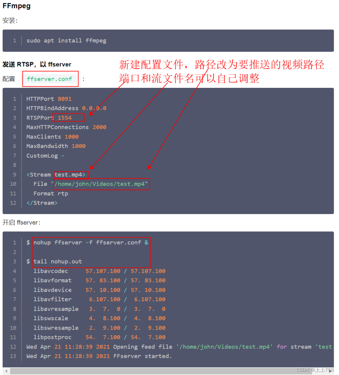Screen dimensions: 339x375
Task: Click the '</Stream>' closing tag
Action: pyautogui.click(x=42, y=203)
